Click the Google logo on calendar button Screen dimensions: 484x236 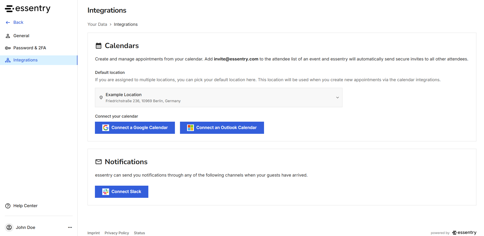pos(106,128)
